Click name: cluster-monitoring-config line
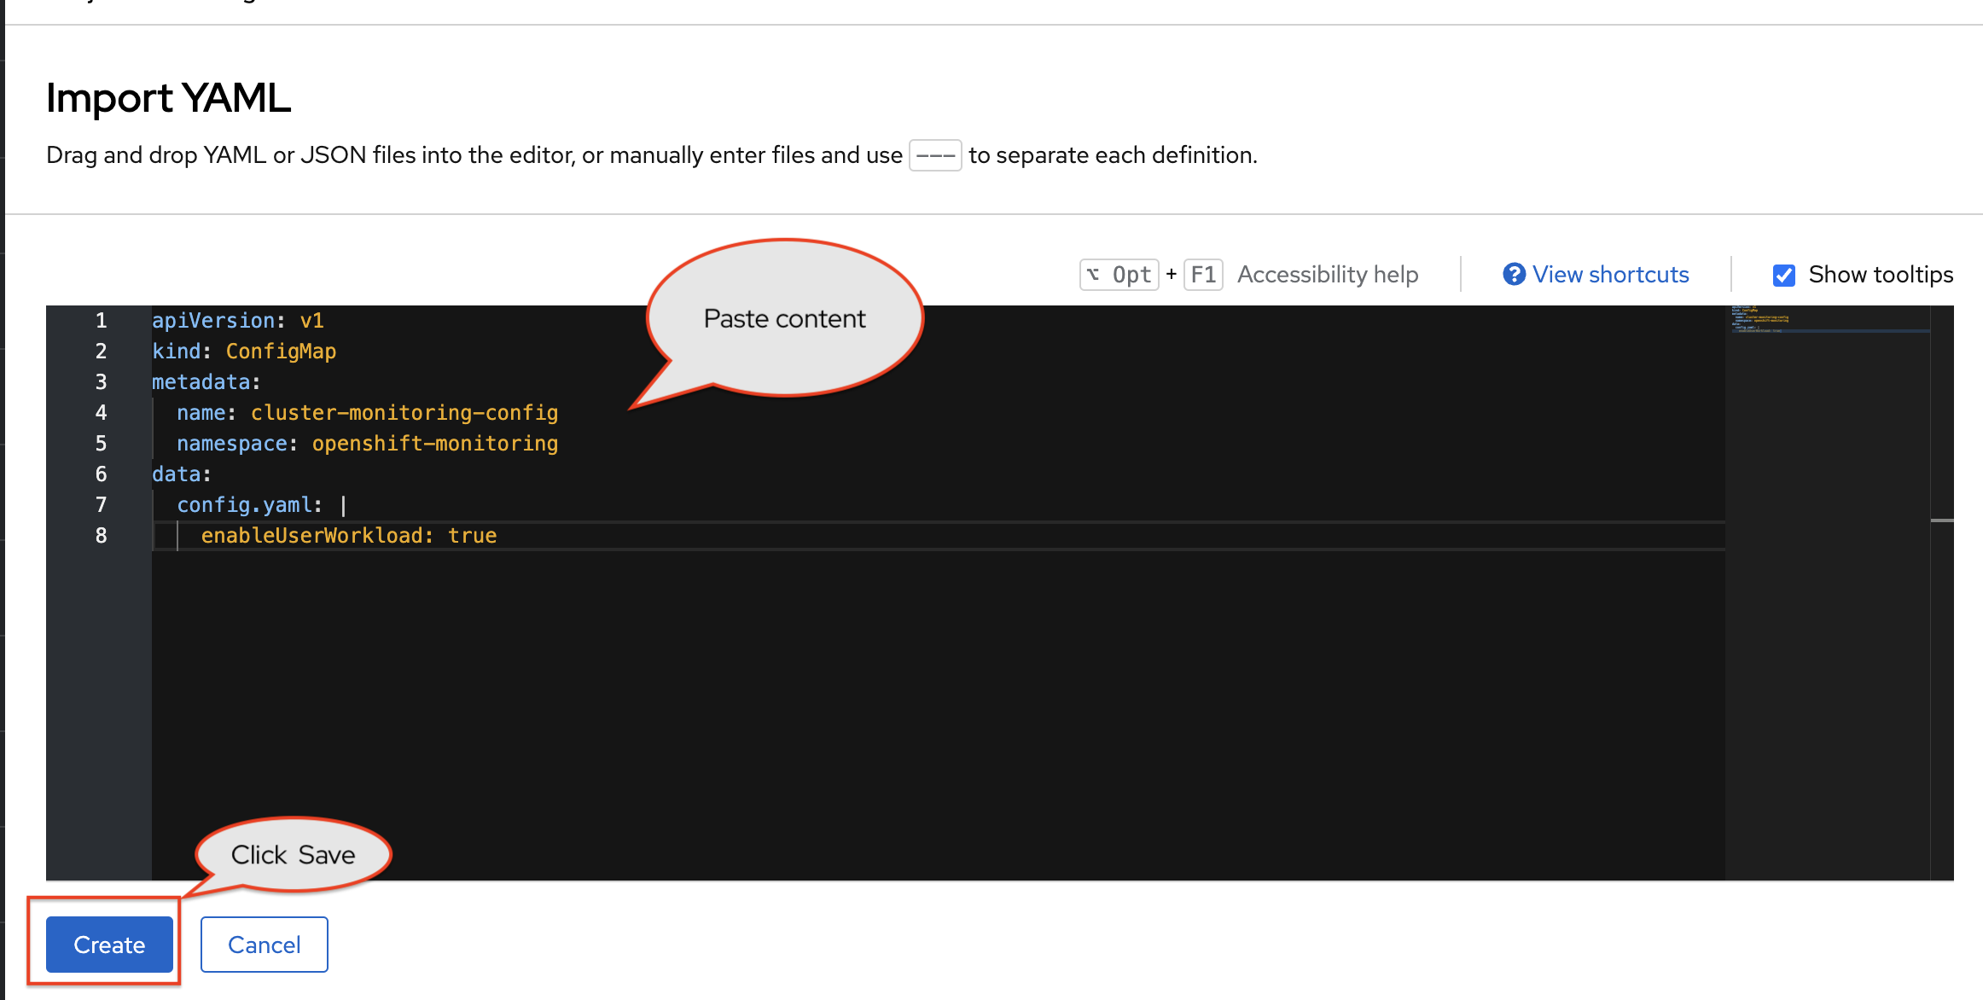This screenshot has width=1983, height=1000. [x=368, y=412]
